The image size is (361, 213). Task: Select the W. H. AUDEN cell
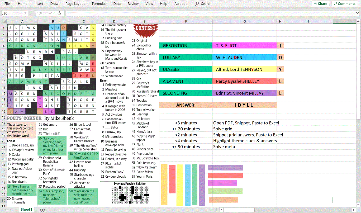(245, 58)
